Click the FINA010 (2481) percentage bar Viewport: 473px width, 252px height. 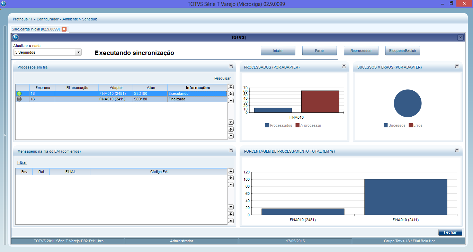[x=303, y=212]
